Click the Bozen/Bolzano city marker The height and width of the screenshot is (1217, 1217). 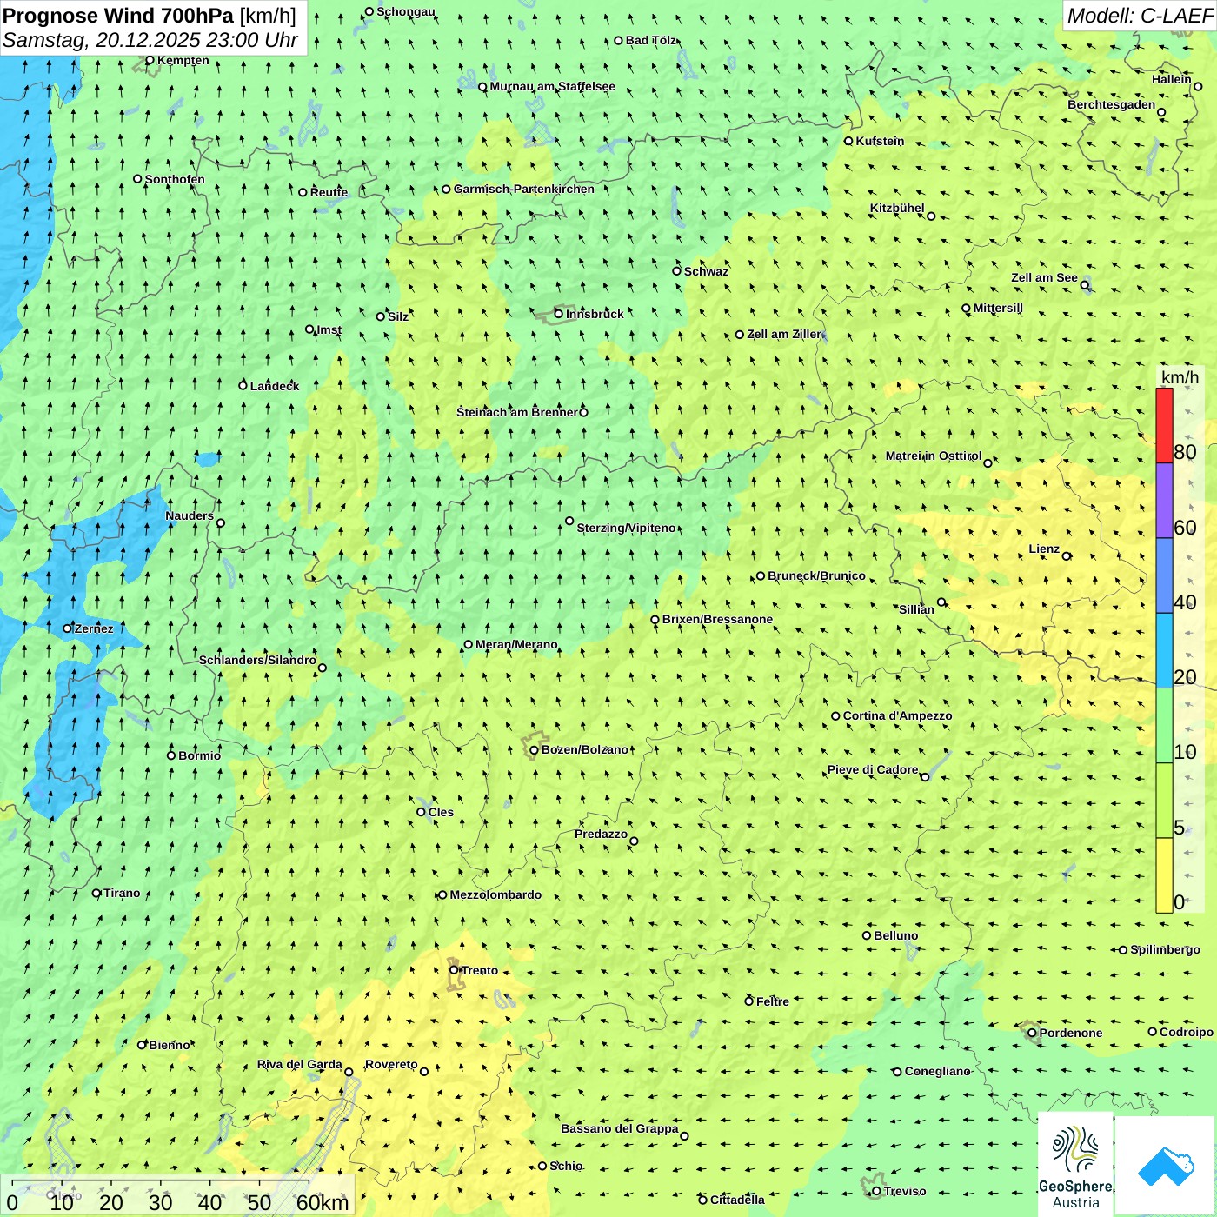(534, 750)
